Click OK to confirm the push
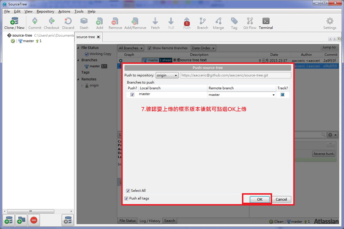Viewport: 344px width, 229px height. (x=260, y=200)
